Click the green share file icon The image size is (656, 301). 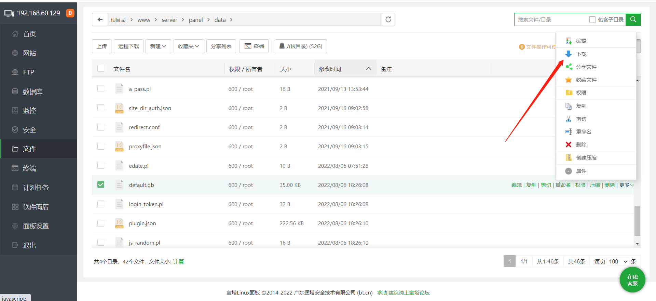tap(569, 67)
